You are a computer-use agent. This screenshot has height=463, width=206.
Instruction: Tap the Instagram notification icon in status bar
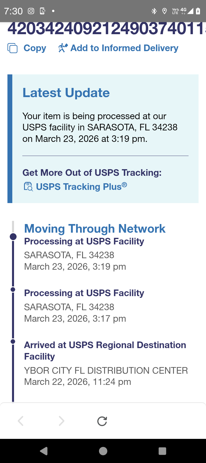coord(31,11)
